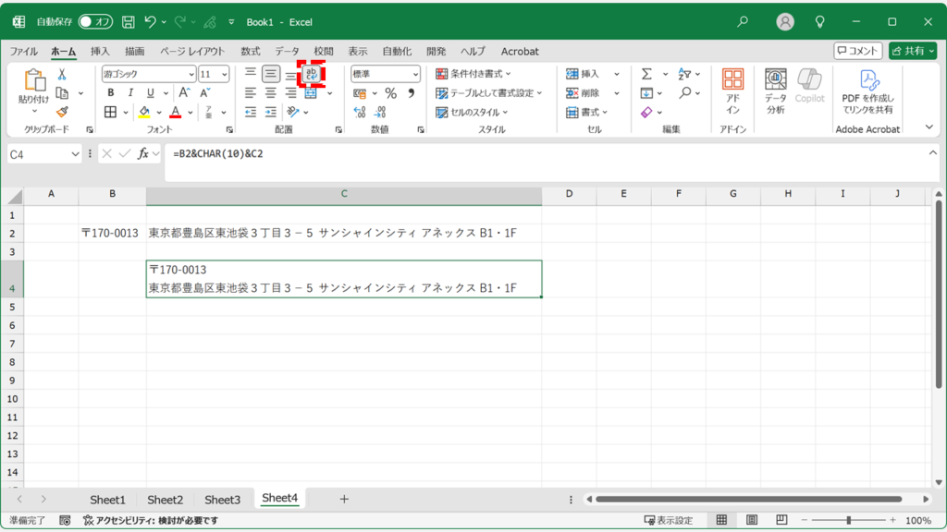Toggle underline formatting
The image size is (947, 532).
click(x=151, y=93)
